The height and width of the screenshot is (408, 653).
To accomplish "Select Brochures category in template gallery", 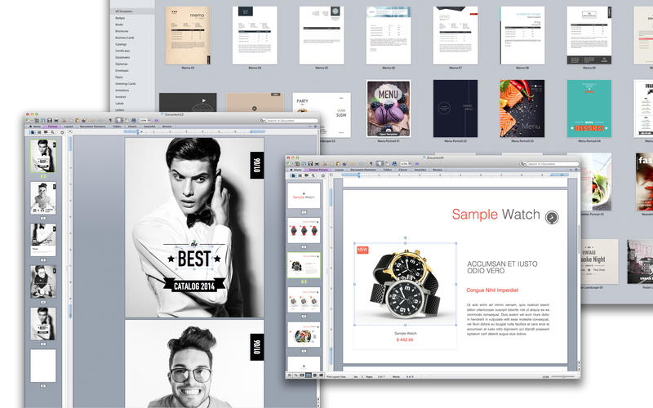I will [122, 31].
